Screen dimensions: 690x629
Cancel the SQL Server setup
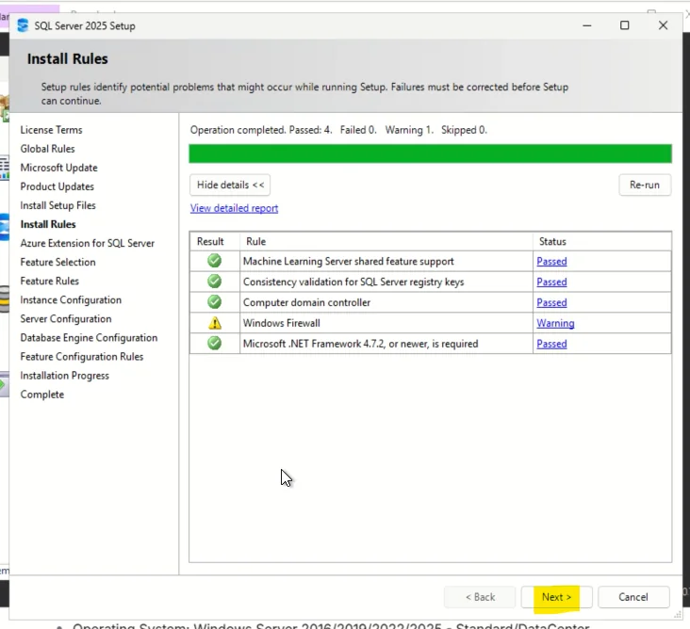[x=633, y=597]
